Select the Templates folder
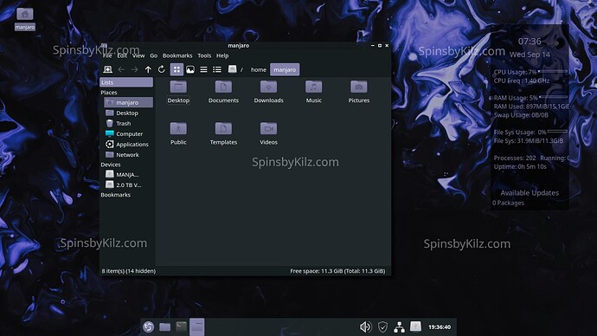Viewport: 597px width, 336px height. 223,133
